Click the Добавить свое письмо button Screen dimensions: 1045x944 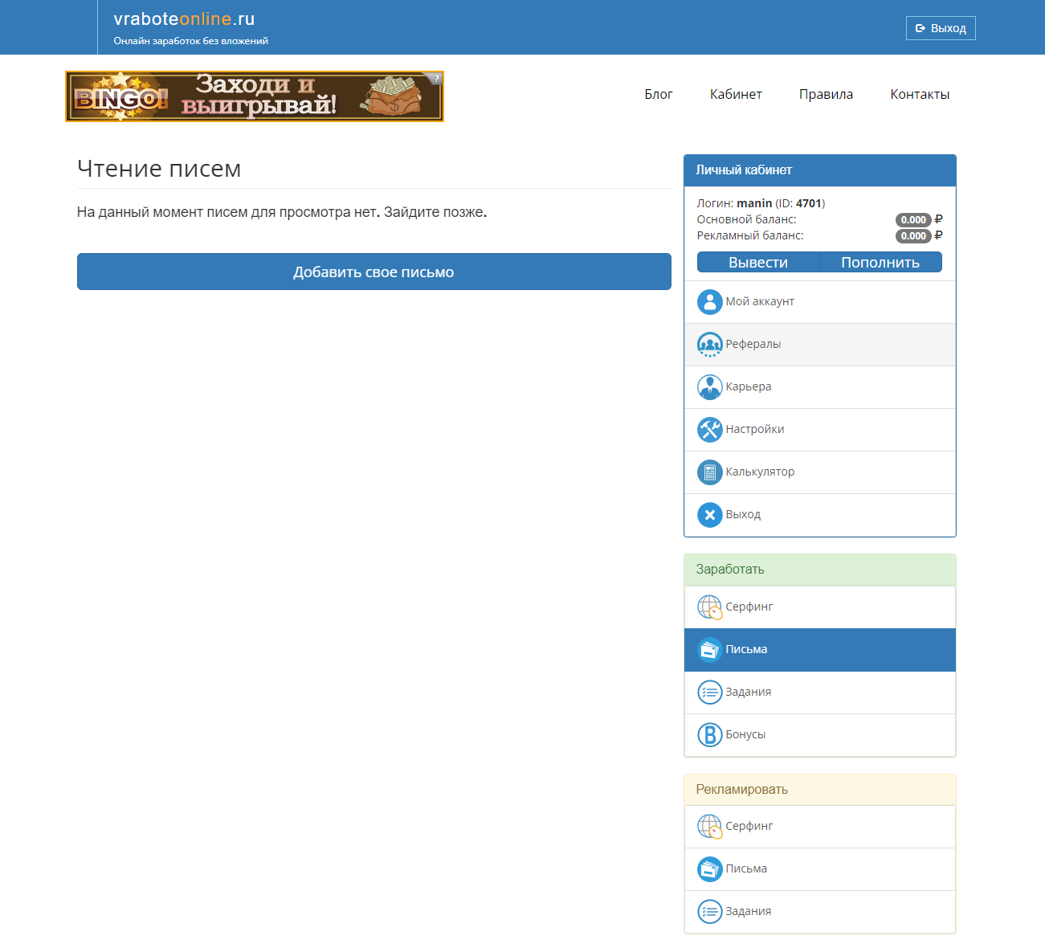374,272
